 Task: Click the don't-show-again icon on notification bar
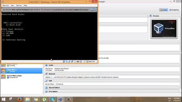click(95, 10)
